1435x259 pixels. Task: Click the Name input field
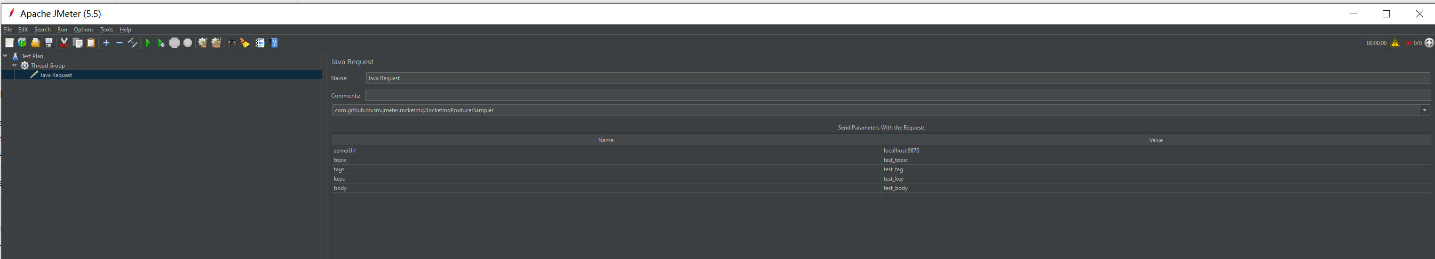coord(897,78)
